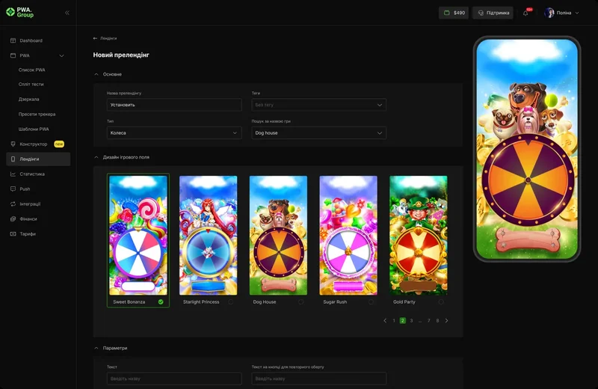Go to previous page of designs
This screenshot has width=598, height=389.
[x=385, y=320]
